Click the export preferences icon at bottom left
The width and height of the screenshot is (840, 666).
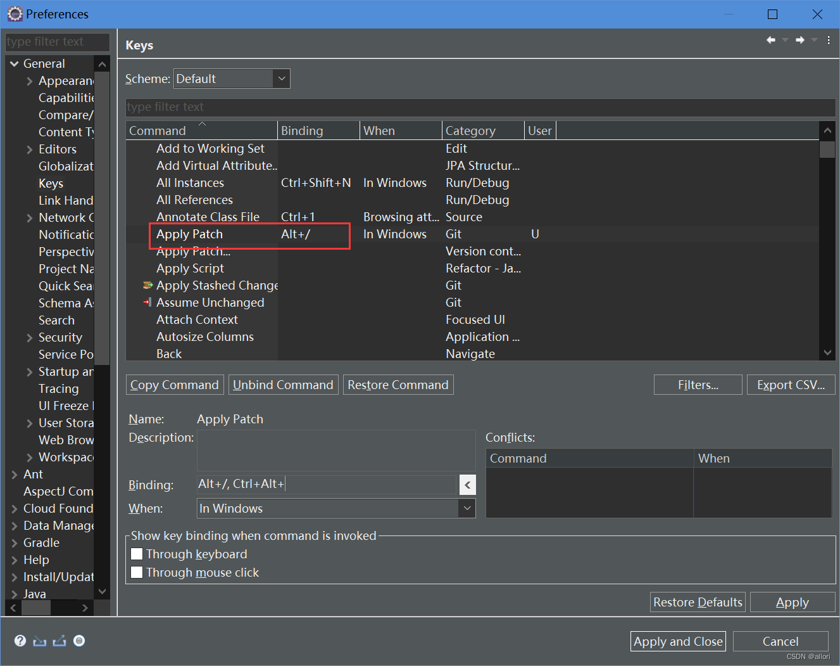[x=59, y=641]
